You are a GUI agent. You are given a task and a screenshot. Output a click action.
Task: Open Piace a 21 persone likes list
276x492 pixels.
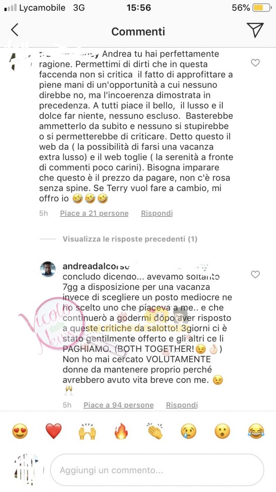click(94, 213)
